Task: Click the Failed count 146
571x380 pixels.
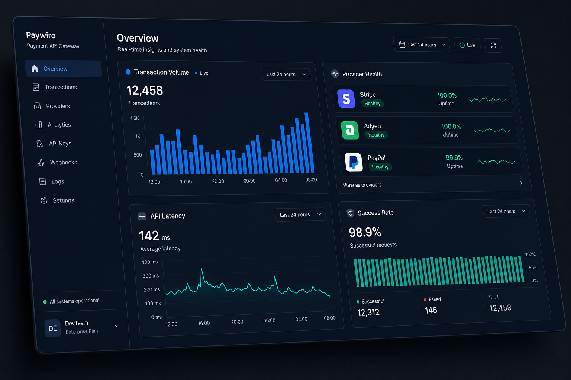Action: click(431, 310)
